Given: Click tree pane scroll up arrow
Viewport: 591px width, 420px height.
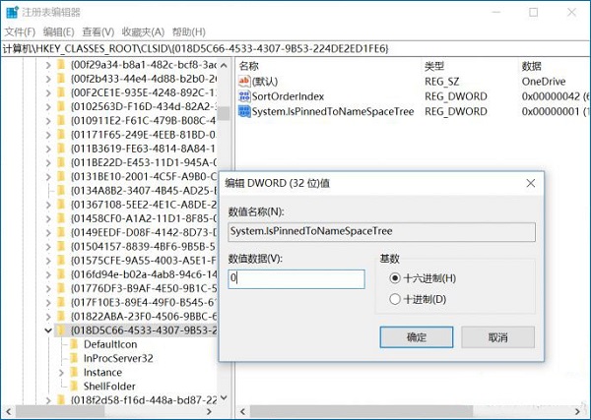Looking at the screenshot, I should [224, 65].
